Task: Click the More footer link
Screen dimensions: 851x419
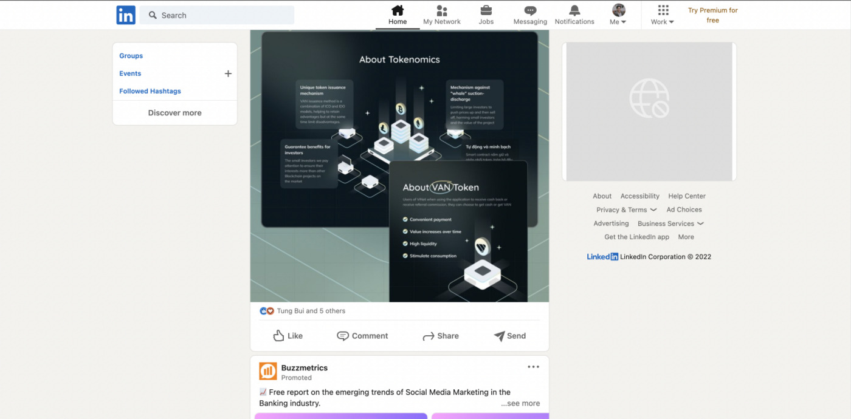Action: 686,237
